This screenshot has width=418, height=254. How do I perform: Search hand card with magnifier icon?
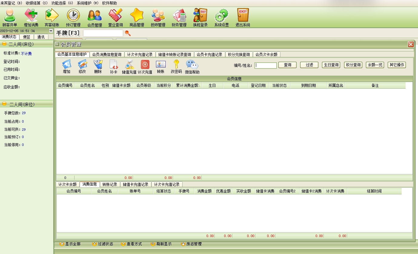click(128, 33)
